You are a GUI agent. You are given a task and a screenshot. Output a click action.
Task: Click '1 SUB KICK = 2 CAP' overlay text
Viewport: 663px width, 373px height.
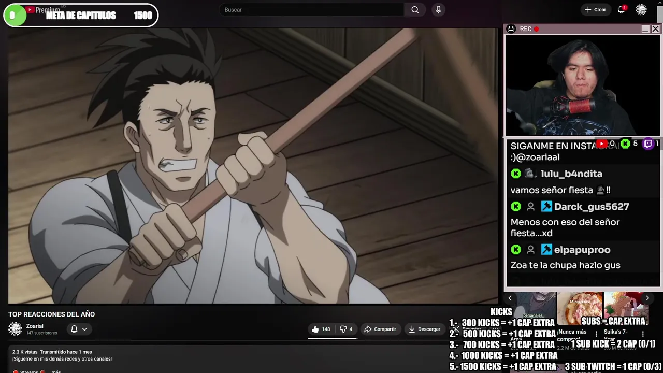point(613,344)
